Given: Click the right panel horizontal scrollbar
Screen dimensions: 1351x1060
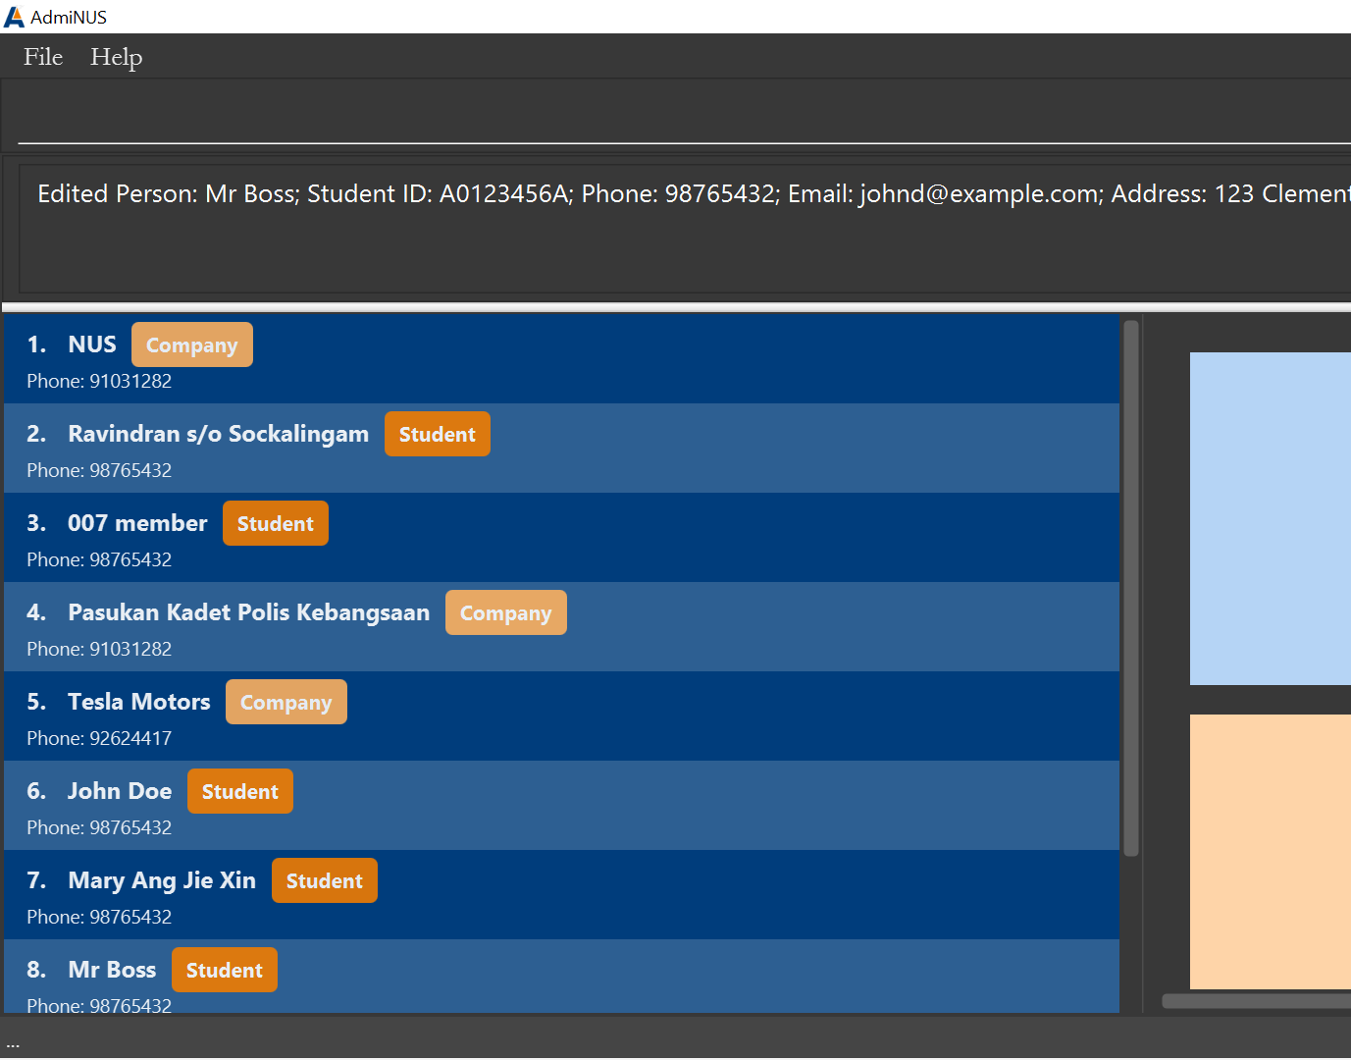Looking at the screenshot, I should 1256,1001.
